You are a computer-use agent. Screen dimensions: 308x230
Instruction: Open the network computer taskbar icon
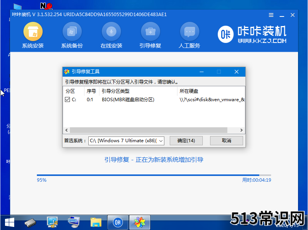pyautogui.click(x=52, y=222)
